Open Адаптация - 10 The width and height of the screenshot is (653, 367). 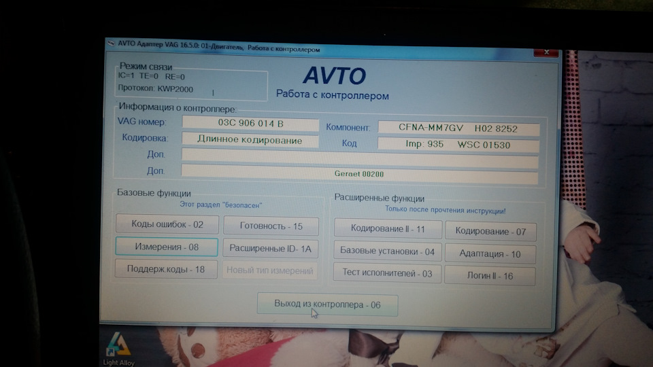tap(490, 254)
